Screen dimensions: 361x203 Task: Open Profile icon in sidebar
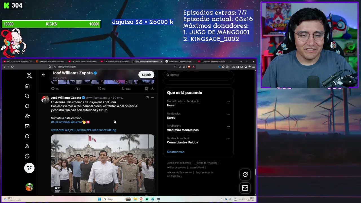click(27, 146)
